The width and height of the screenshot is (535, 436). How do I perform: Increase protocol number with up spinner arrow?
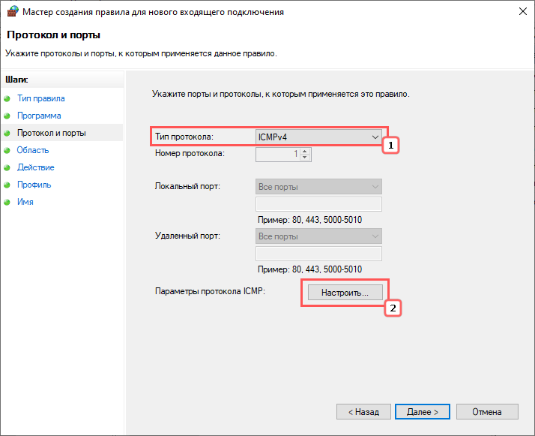tap(305, 151)
